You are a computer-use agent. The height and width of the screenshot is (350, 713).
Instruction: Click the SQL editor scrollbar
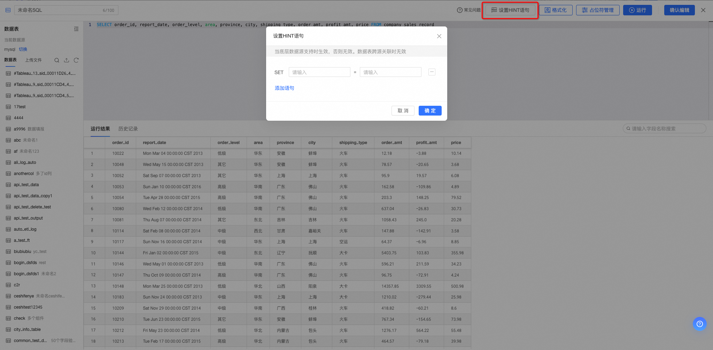pos(711,71)
